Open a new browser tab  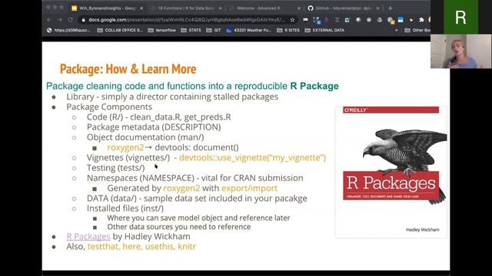pyautogui.click(x=391, y=8)
